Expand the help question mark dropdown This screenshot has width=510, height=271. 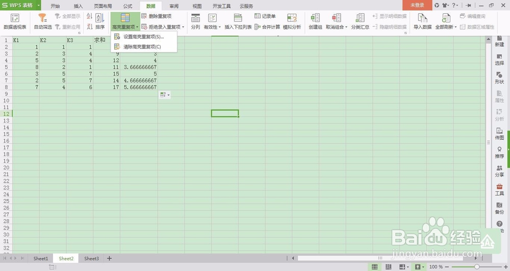(x=457, y=5)
